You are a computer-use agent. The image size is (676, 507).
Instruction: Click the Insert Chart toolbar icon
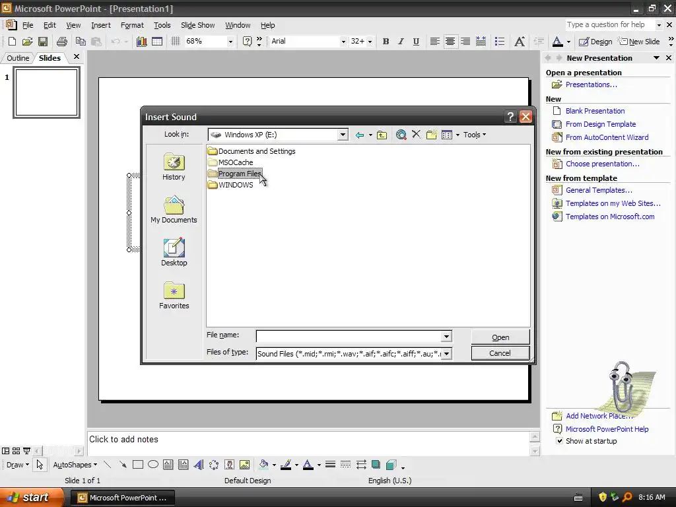141,42
